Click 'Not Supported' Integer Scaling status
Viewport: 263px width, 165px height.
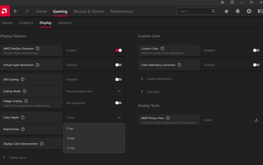coord(75,103)
